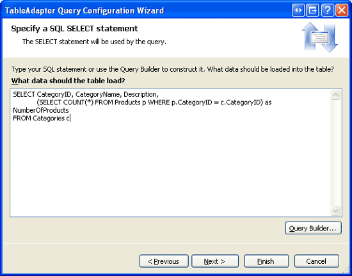
Task: Click the SQL box scroll down arrow
Action: (336, 211)
